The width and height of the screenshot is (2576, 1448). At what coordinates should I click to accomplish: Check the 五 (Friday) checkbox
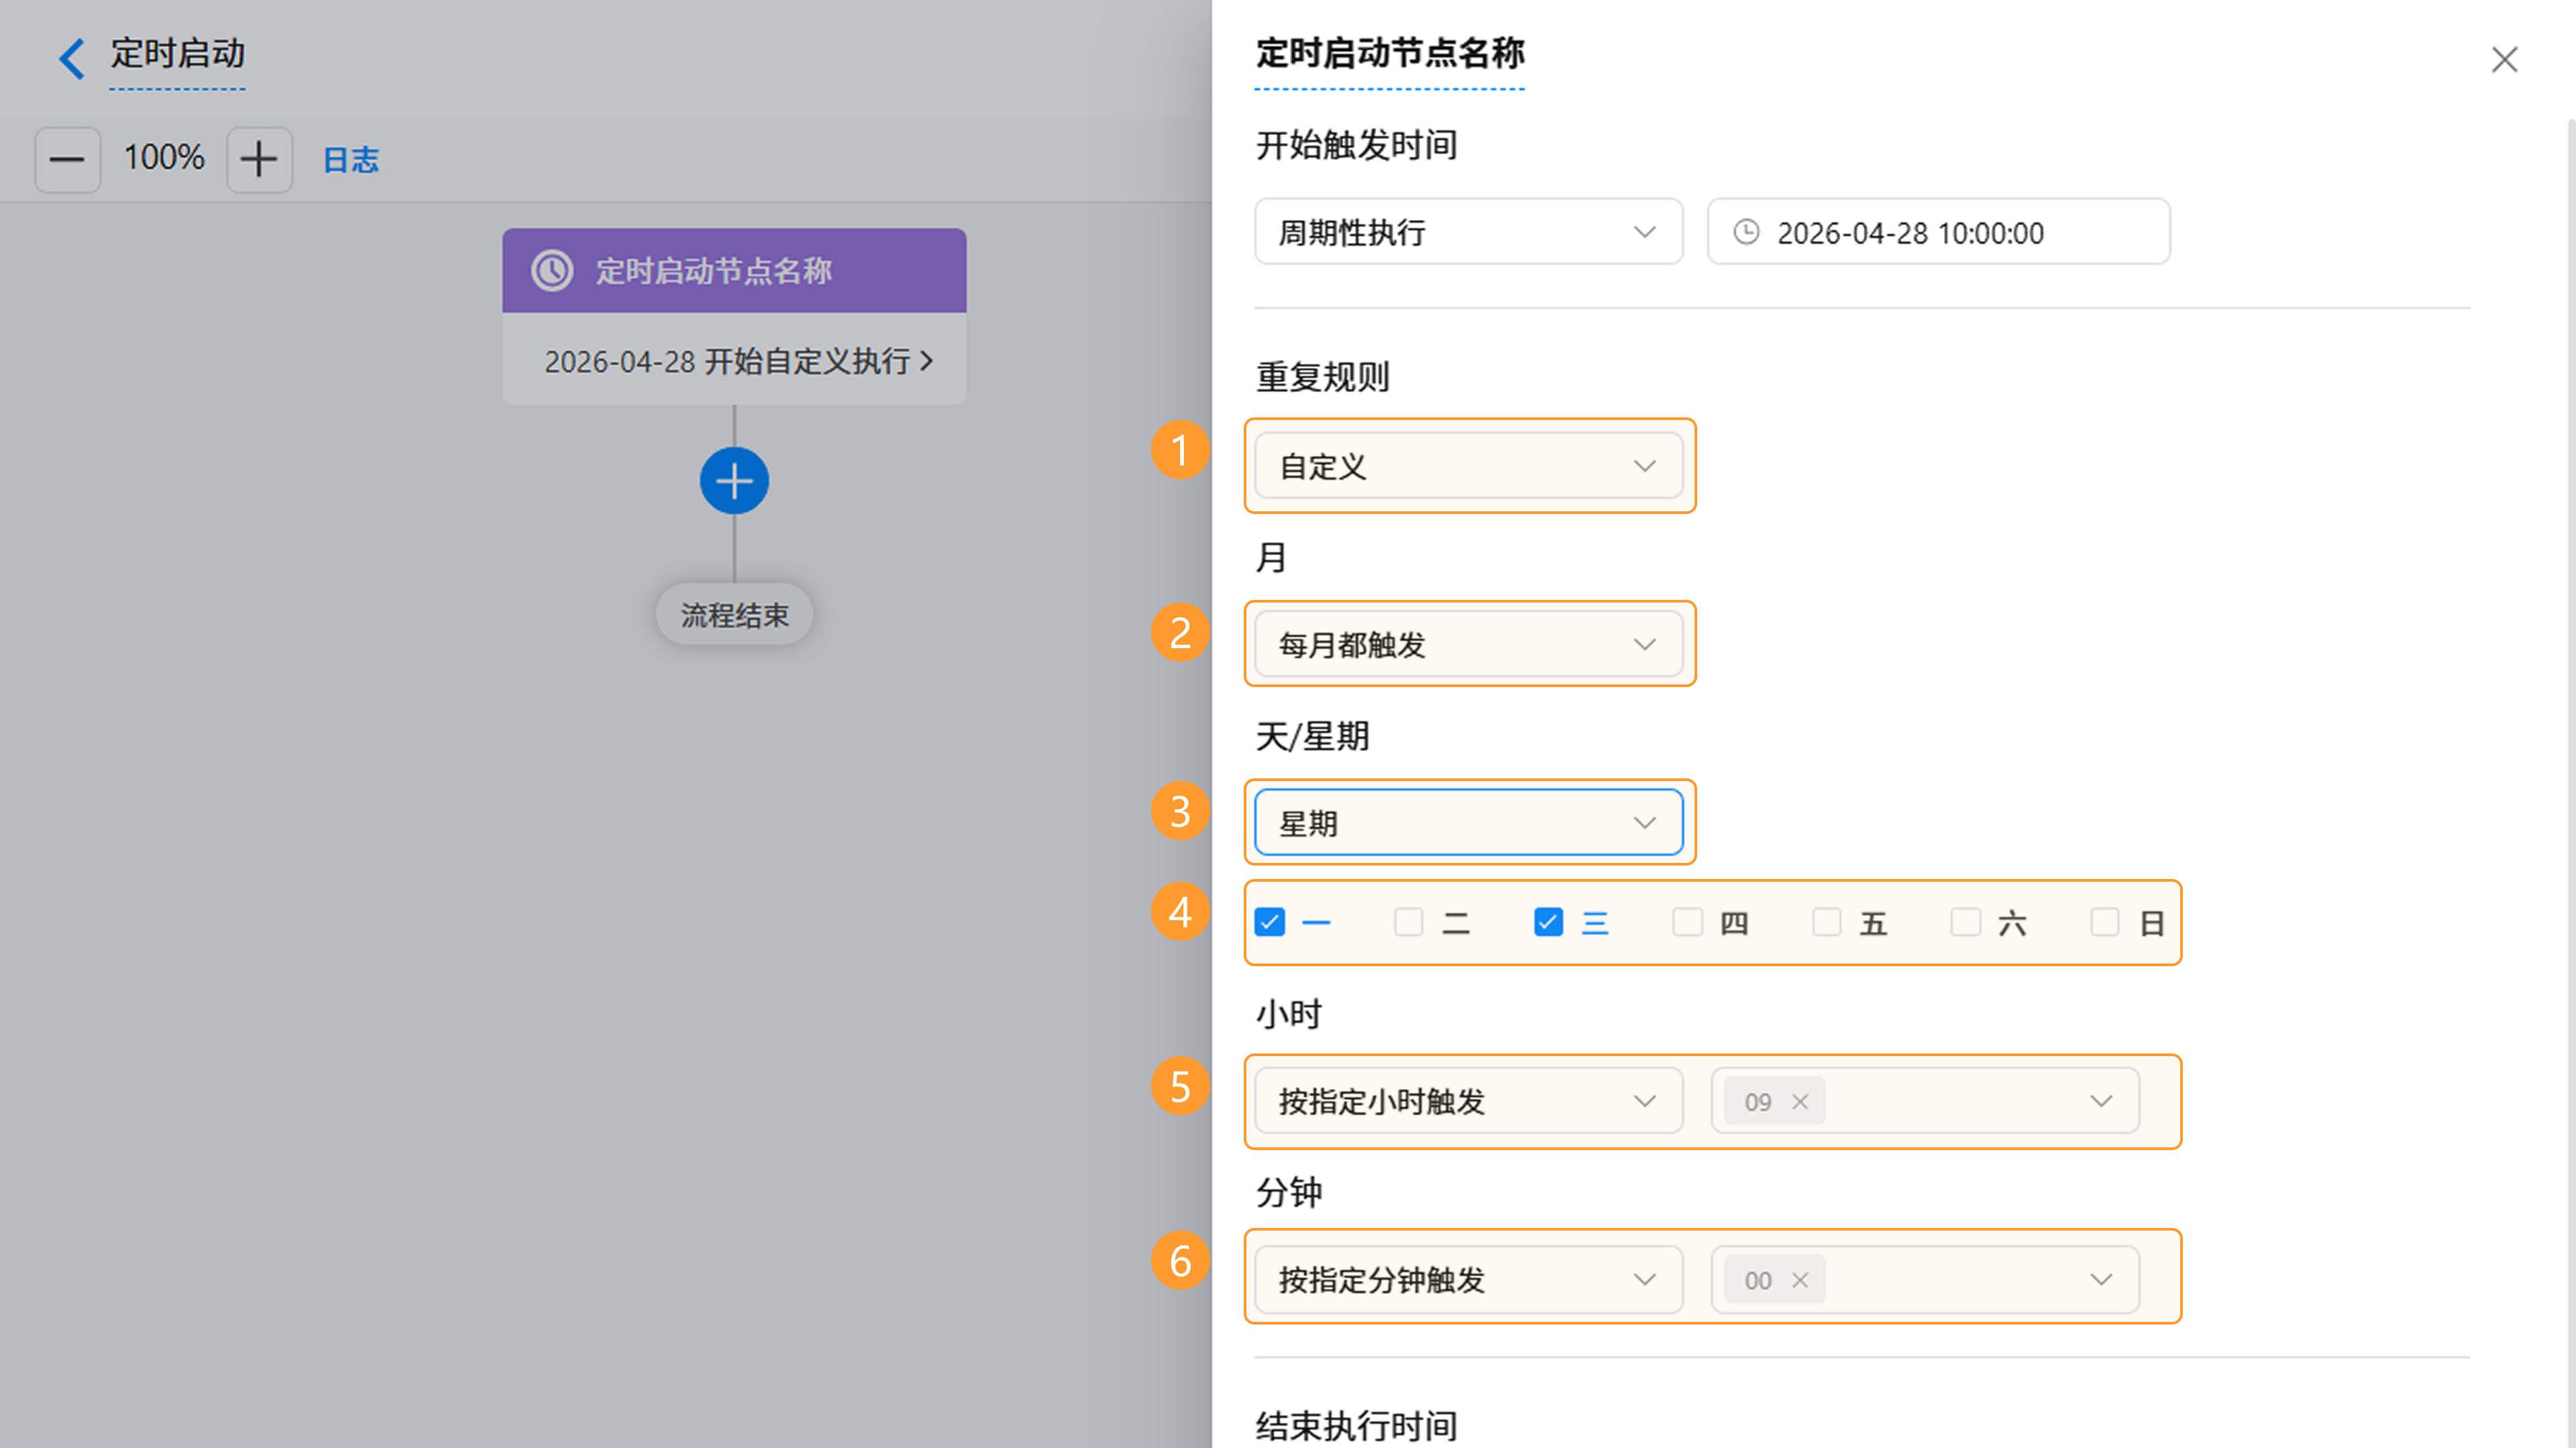1827,922
